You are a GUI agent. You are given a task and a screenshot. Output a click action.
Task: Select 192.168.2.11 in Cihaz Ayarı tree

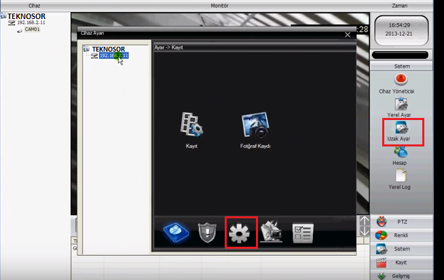(113, 56)
